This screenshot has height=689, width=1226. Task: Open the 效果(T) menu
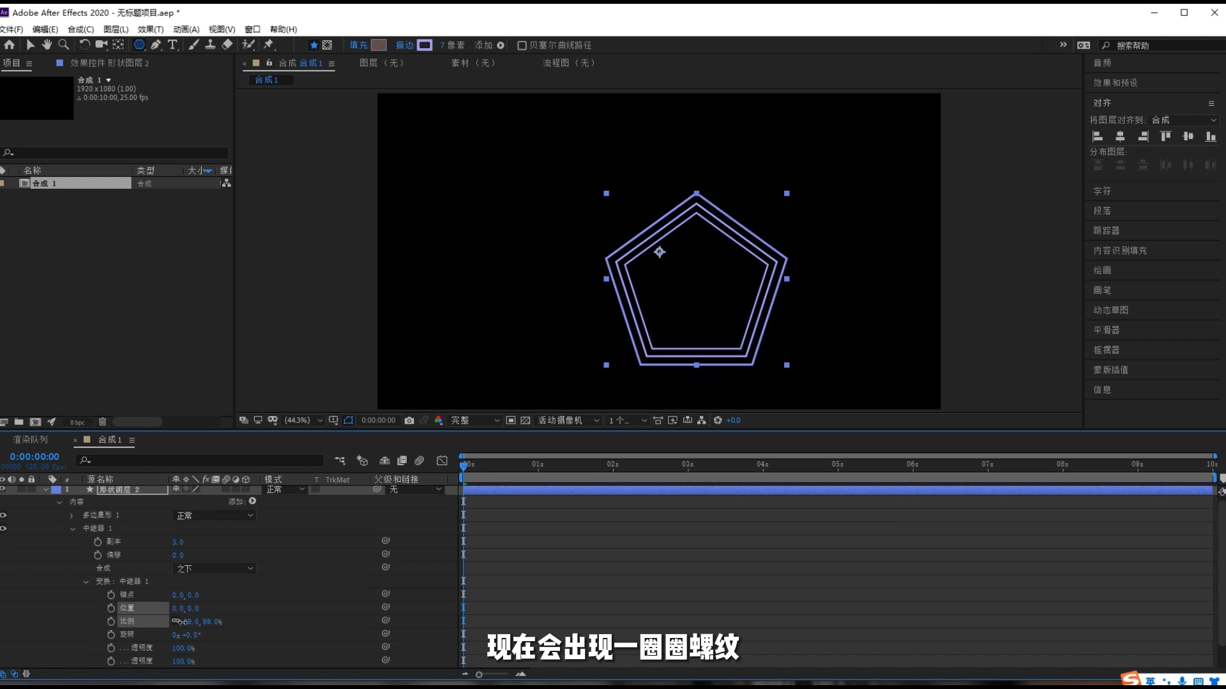click(x=151, y=29)
